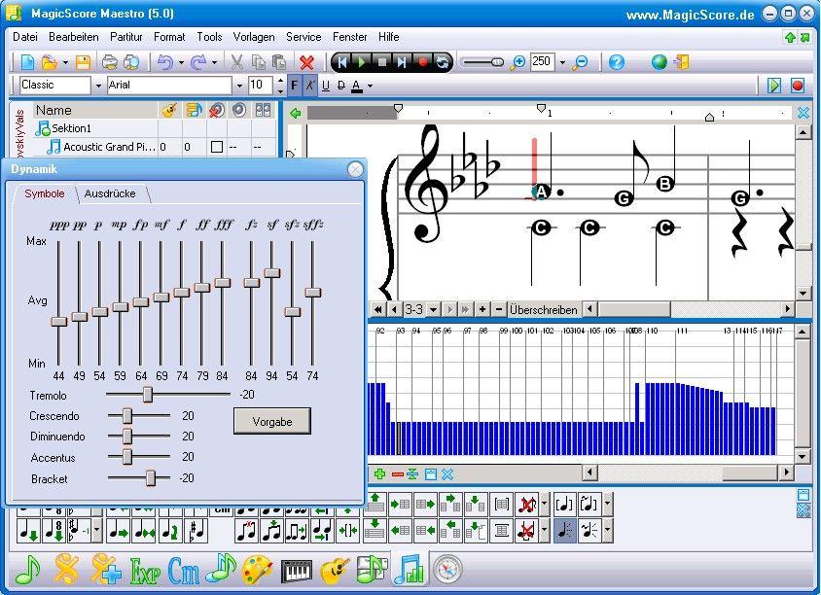
Task: Open the Vorlagen menu
Action: click(254, 37)
